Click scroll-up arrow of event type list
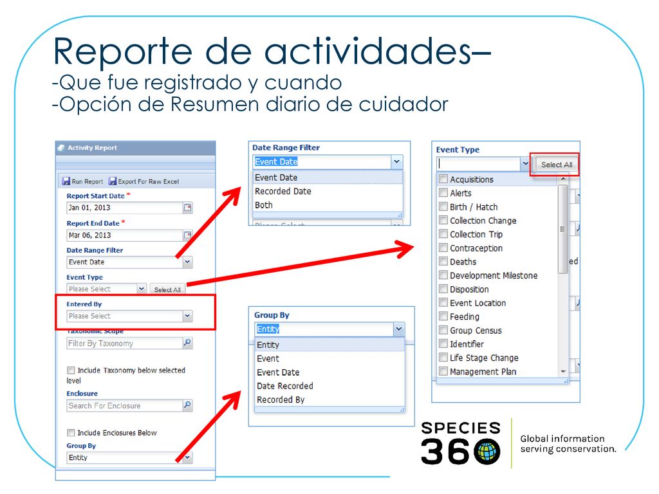Viewport: 659px width, 494px height. [x=562, y=179]
